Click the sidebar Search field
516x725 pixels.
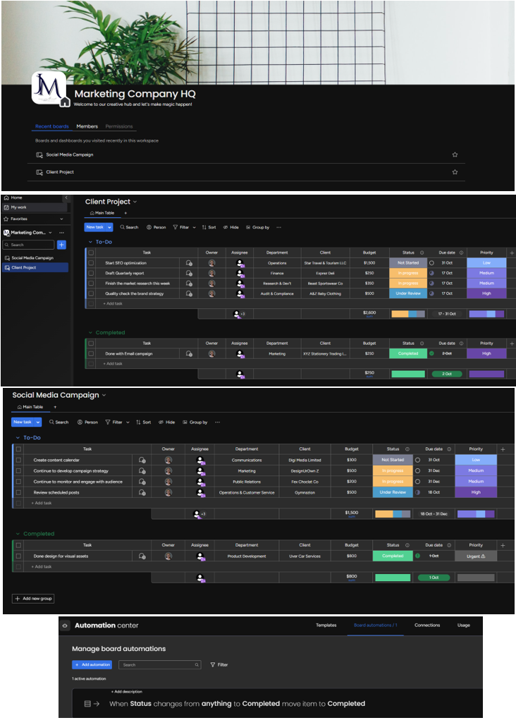(x=29, y=245)
